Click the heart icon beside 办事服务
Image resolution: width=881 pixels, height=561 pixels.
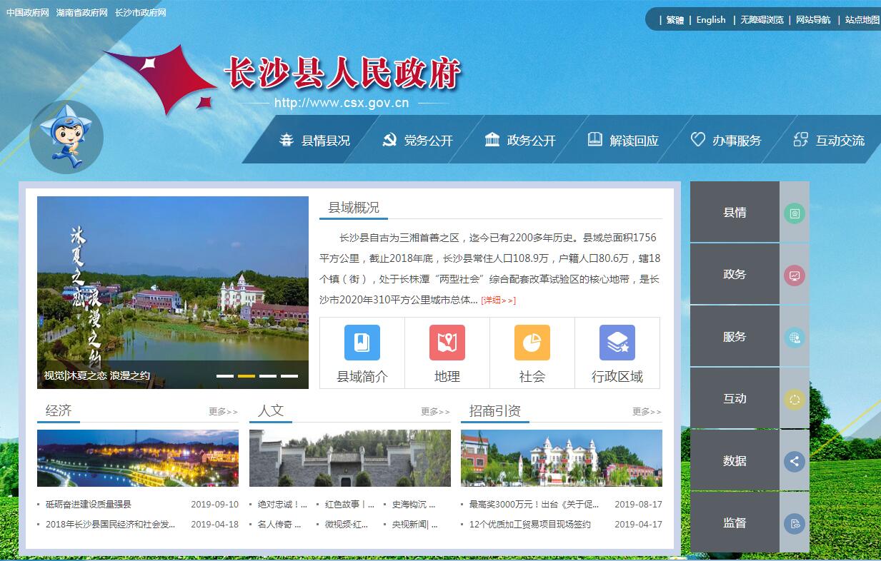698,139
